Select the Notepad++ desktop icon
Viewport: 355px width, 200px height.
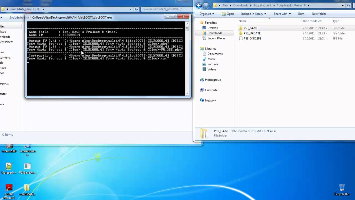(x=9, y=168)
